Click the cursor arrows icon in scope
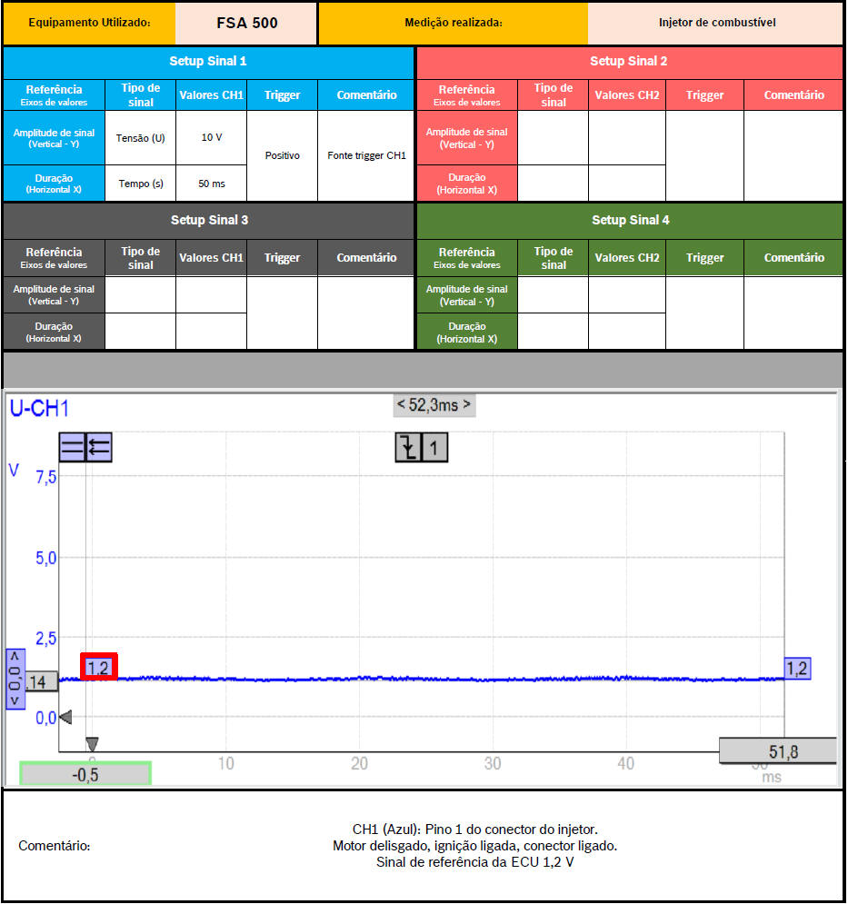Image resolution: width=848 pixels, height=904 pixels. tap(98, 447)
